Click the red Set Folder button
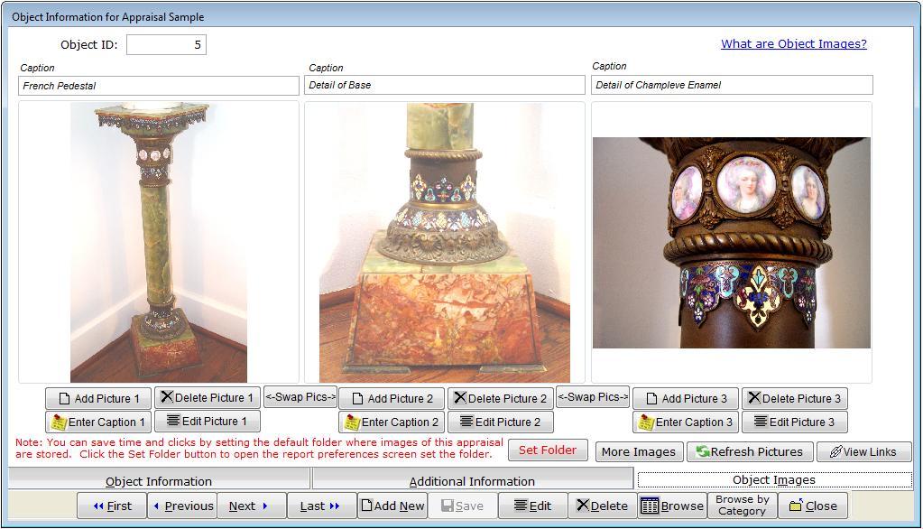The height and width of the screenshot is (529, 923). click(548, 450)
